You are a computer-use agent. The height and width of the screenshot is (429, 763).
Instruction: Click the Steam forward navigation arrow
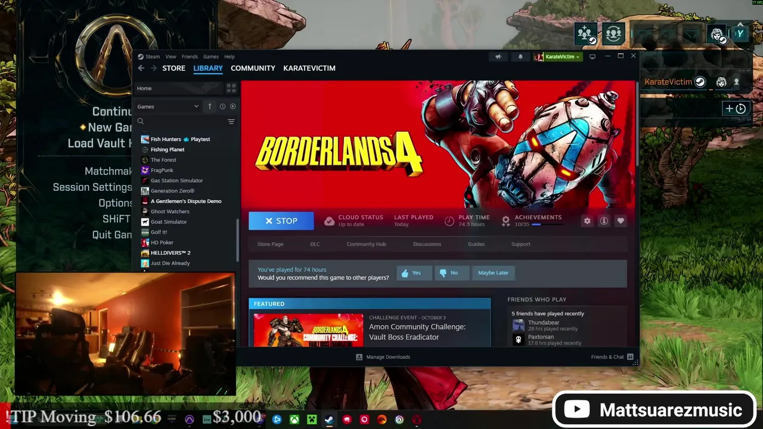click(x=153, y=69)
